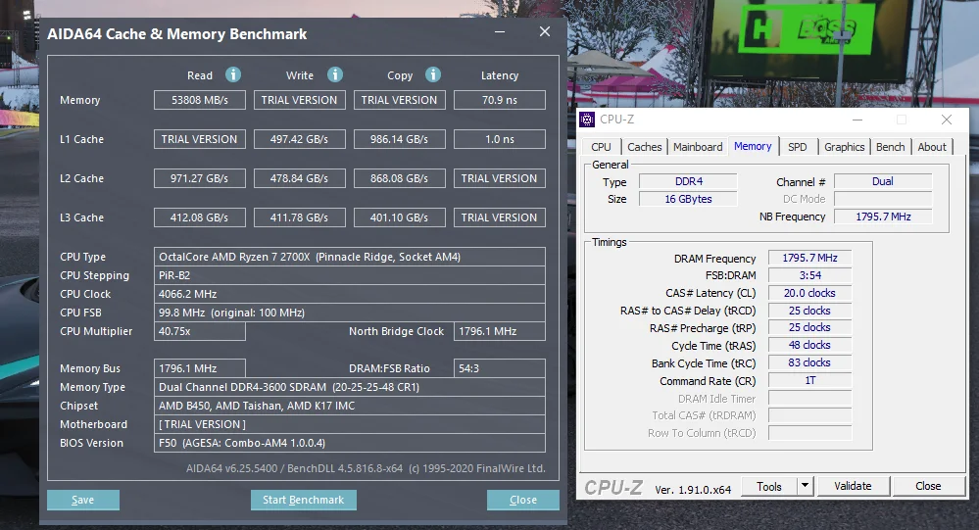
Task: Click the L3 Cache Write 411.78 GB/s cell
Action: click(x=300, y=217)
